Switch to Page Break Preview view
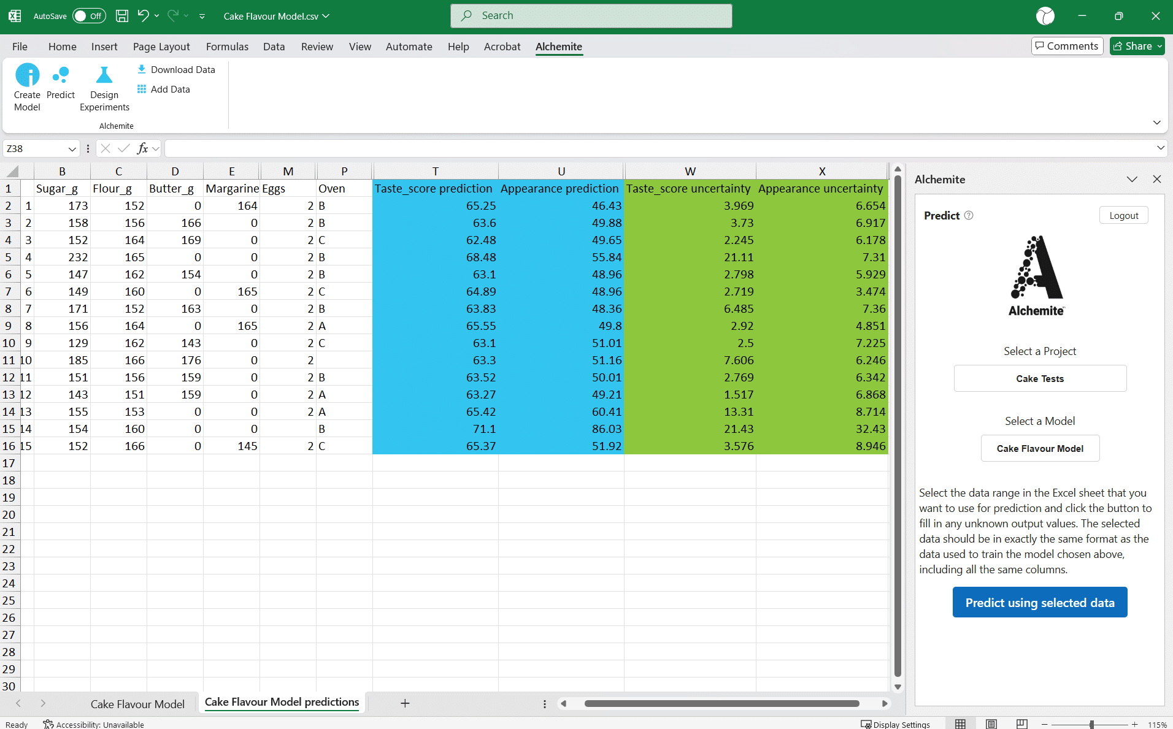 pyautogui.click(x=1021, y=724)
